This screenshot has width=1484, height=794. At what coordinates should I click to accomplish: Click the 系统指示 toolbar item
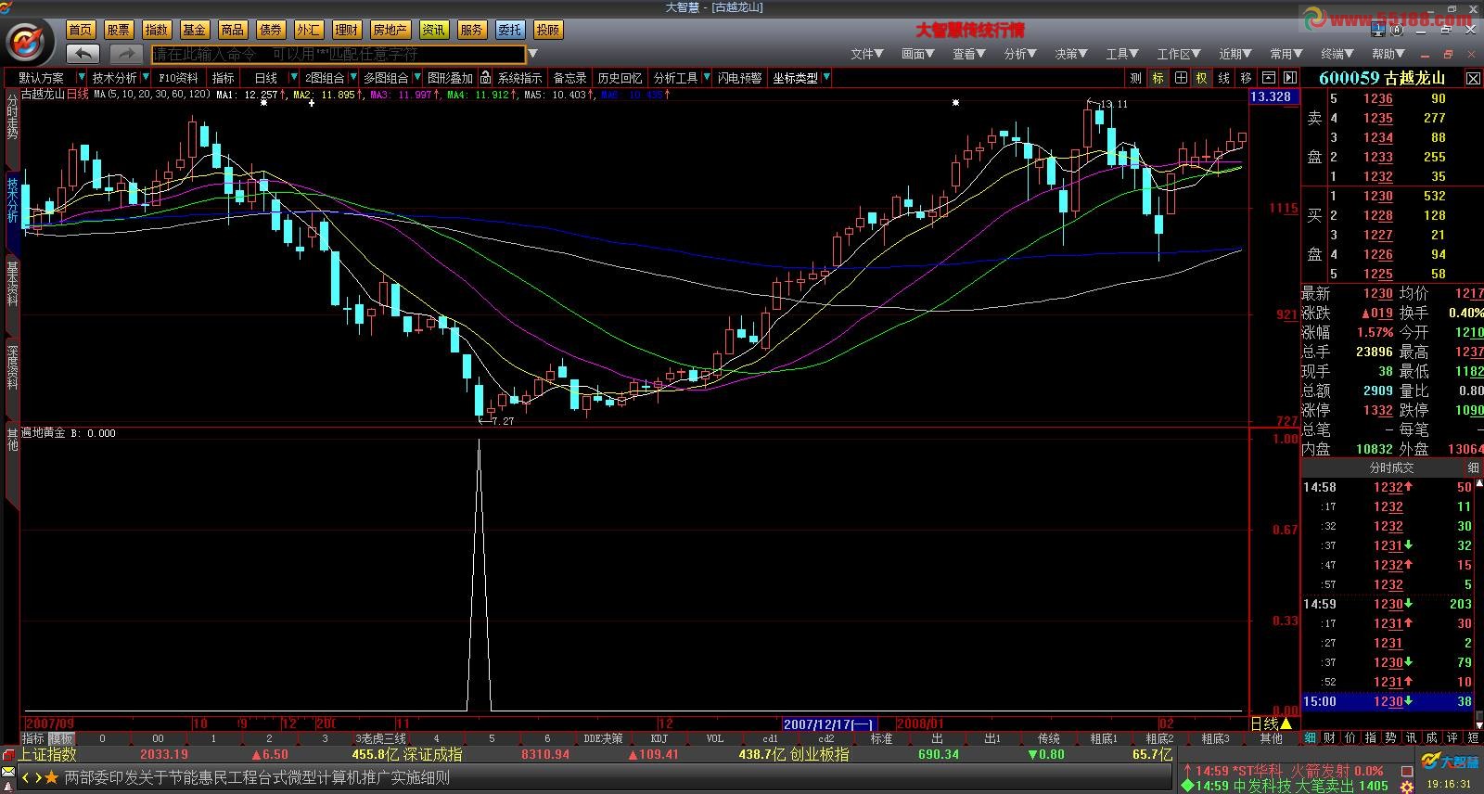click(520, 78)
